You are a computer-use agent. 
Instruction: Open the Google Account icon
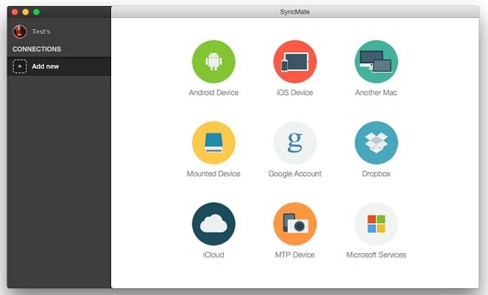295,142
